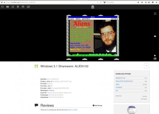Click the send/share paper plane icon
The height and width of the screenshot is (114, 159).
156,2
